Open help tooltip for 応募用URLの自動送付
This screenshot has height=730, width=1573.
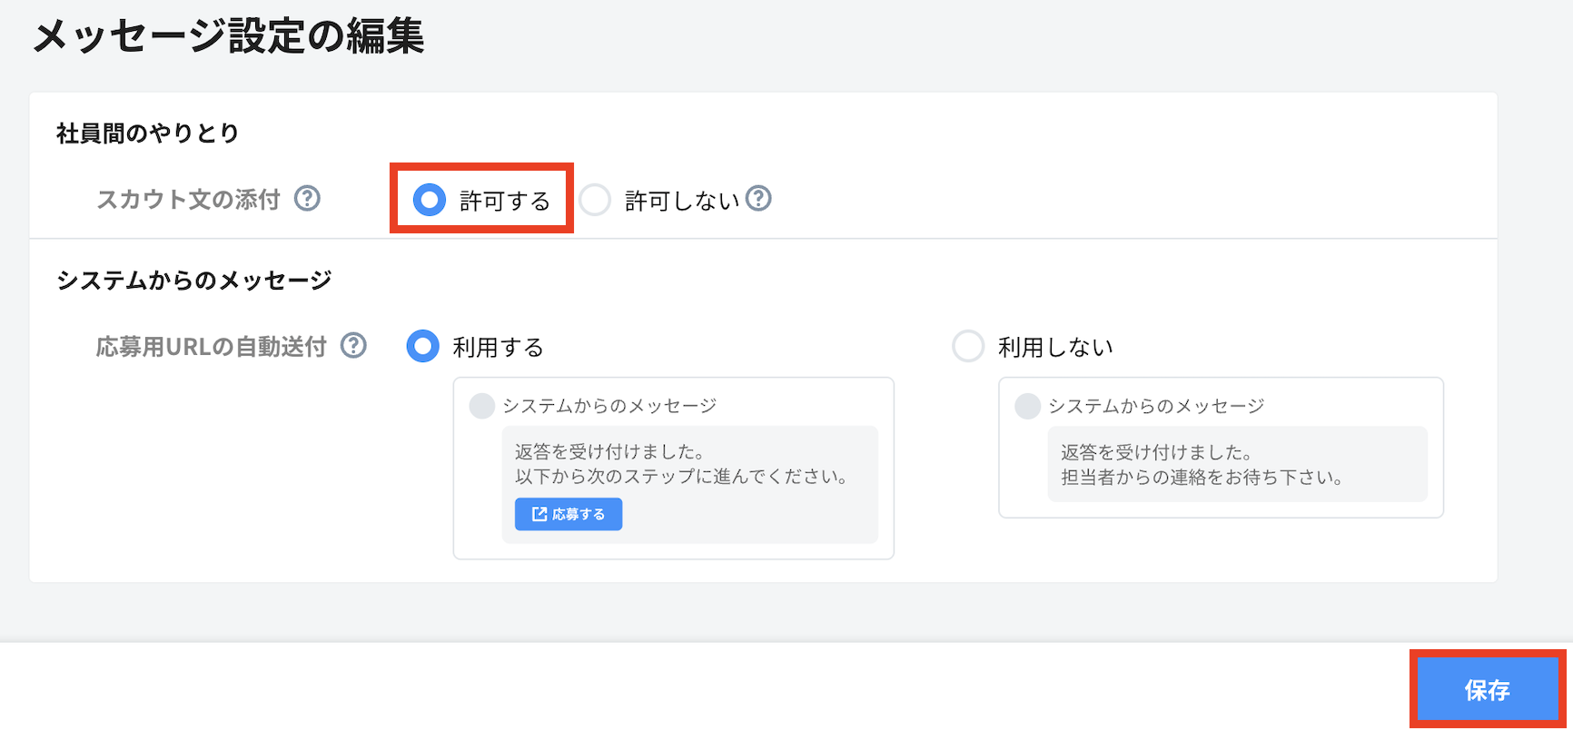pos(353,346)
